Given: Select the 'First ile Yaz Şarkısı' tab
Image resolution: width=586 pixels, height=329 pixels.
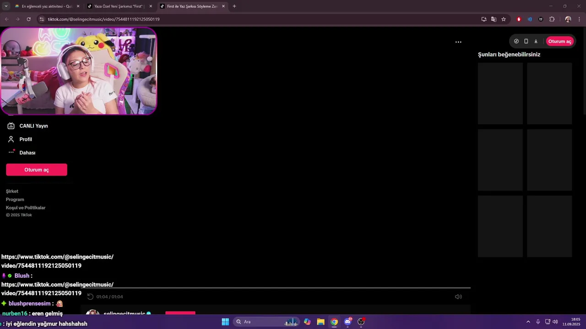Looking at the screenshot, I should (191, 6).
